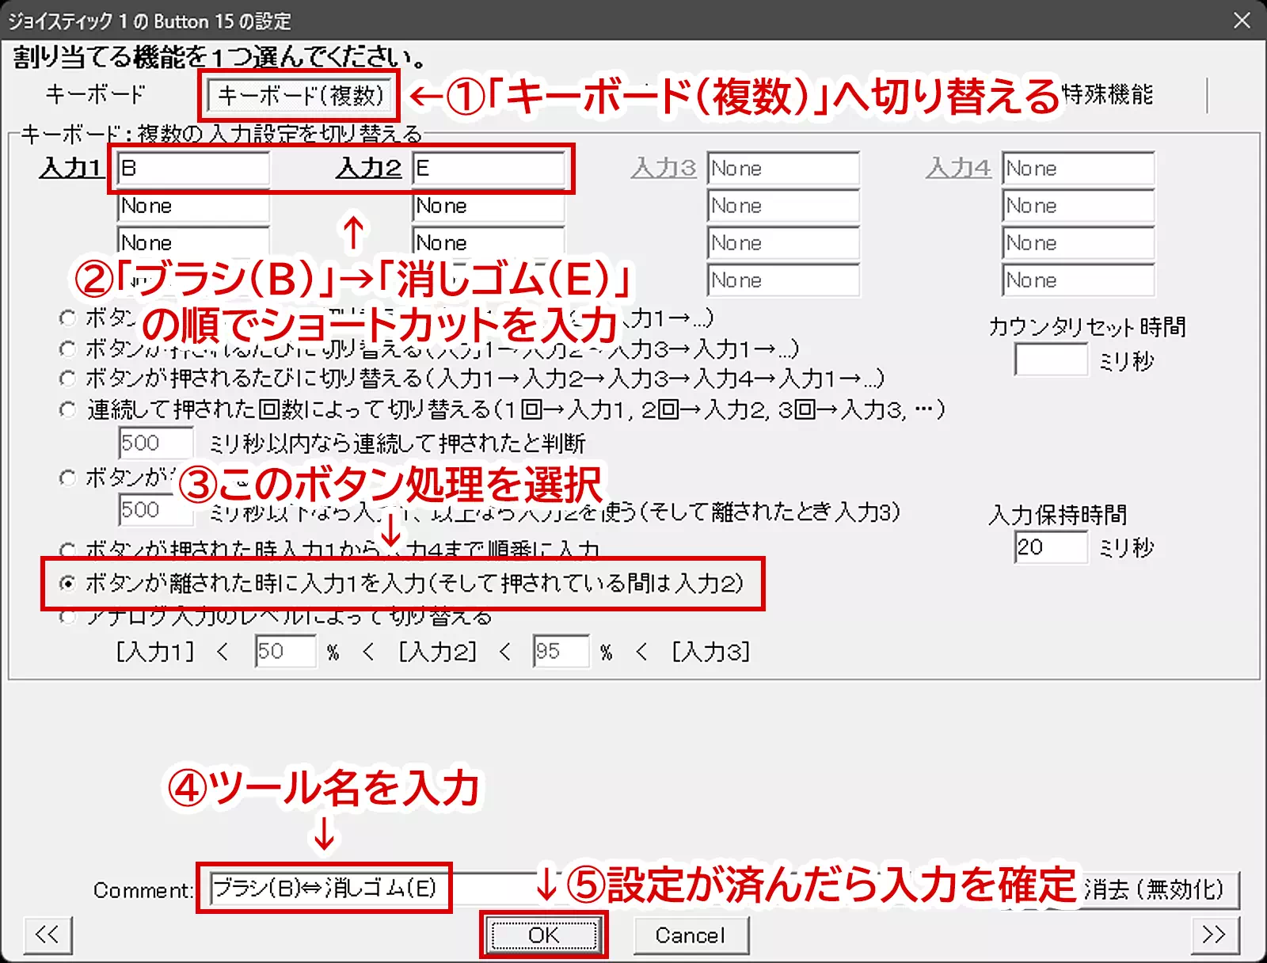
Task: Click the first None field of 入力3
Action: click(x=783, y=169)
